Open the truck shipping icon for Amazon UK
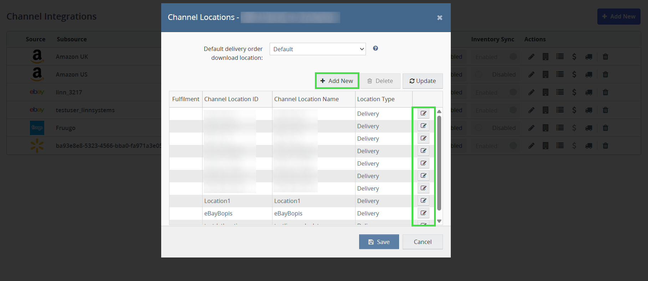 click(x=589, y=57)
